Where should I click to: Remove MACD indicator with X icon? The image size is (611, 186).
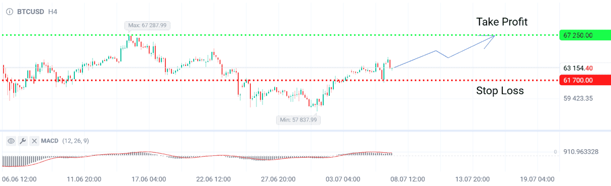point(34,141)
